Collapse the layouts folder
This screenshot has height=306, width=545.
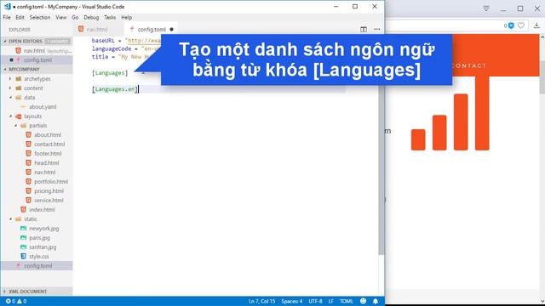pos(10,116)
